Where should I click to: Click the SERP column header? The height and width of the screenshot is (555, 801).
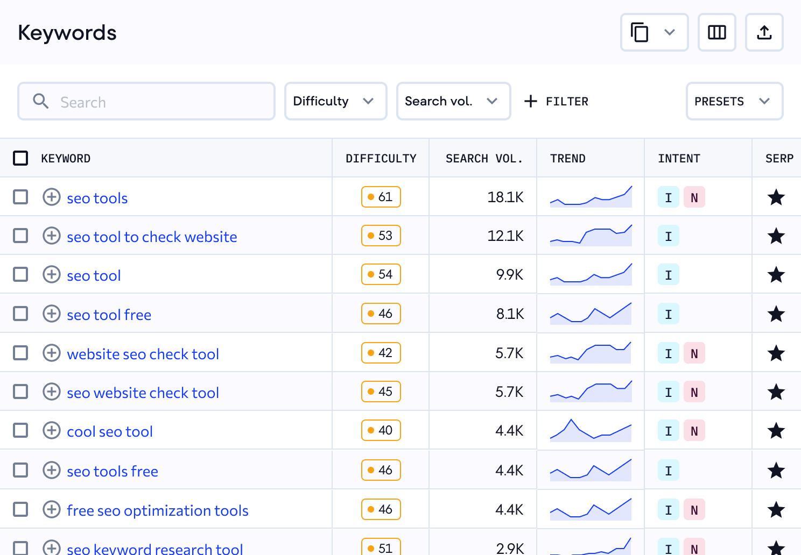(779, 159)
